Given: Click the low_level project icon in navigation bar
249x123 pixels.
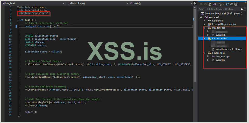Looking at the screenshot, I should pyautogui.click(x=3, y=3).
